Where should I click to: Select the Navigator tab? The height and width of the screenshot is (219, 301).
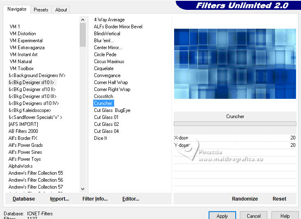point(17,9)
